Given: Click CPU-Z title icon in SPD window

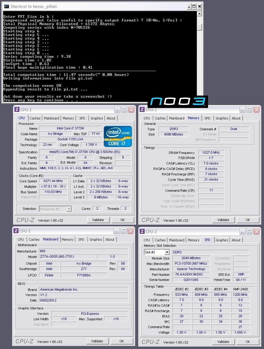Looking at the screenshot, I should tap(142, 232).
